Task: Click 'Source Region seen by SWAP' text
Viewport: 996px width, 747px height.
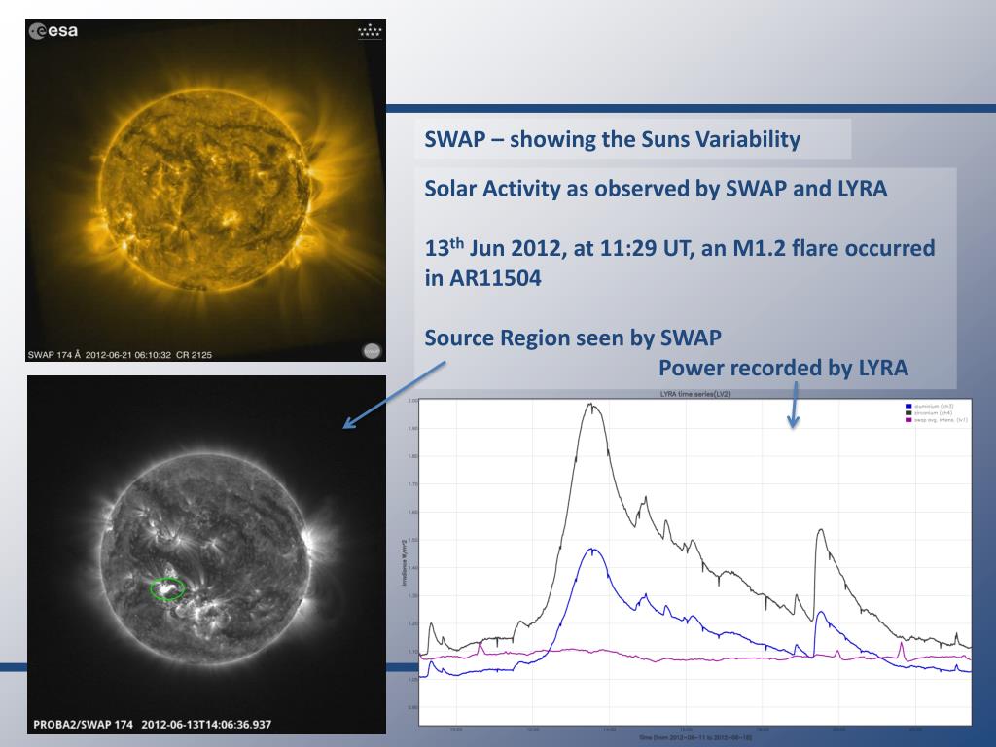Action: [x=573, y=338]
